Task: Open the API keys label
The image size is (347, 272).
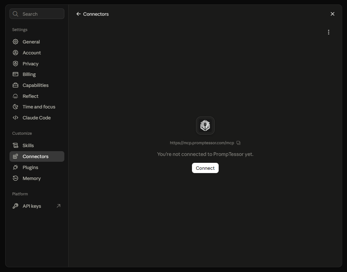Action: 32,206
